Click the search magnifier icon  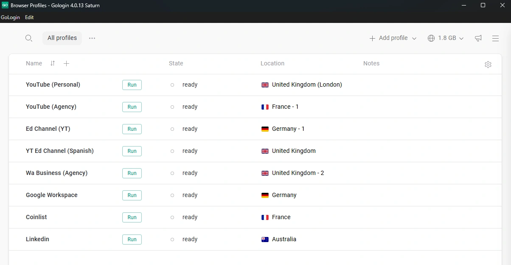tap(29, 38)
